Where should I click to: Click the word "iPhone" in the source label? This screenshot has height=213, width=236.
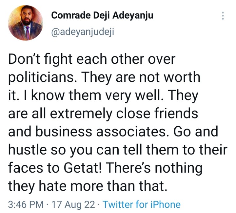(164, 205)
